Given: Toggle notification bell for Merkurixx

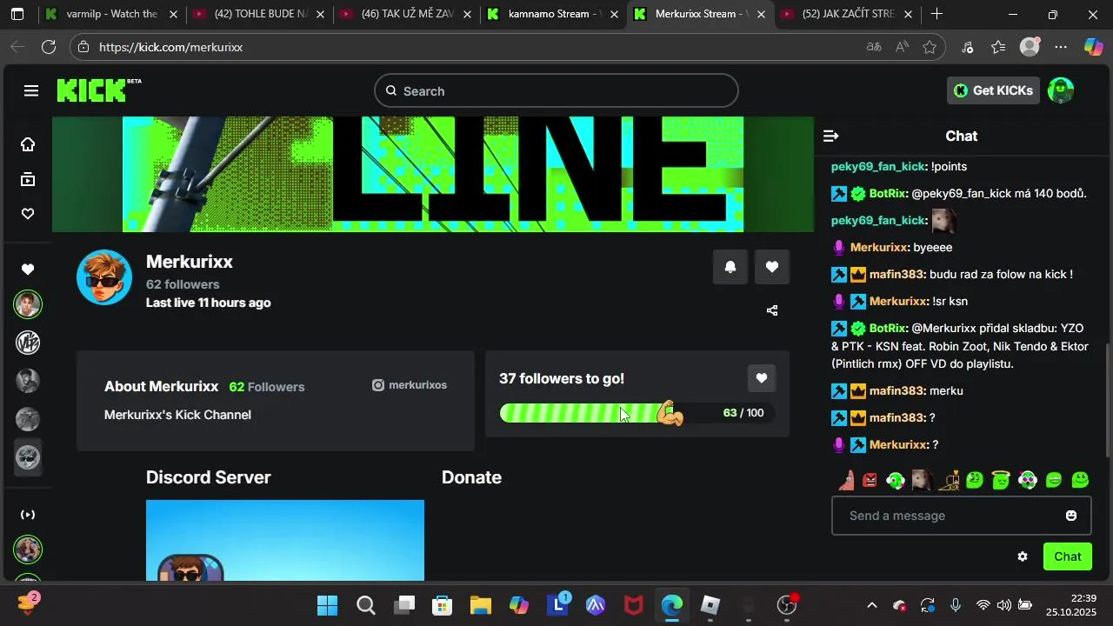Looking at the screenshot, I should tap(730, 267).
